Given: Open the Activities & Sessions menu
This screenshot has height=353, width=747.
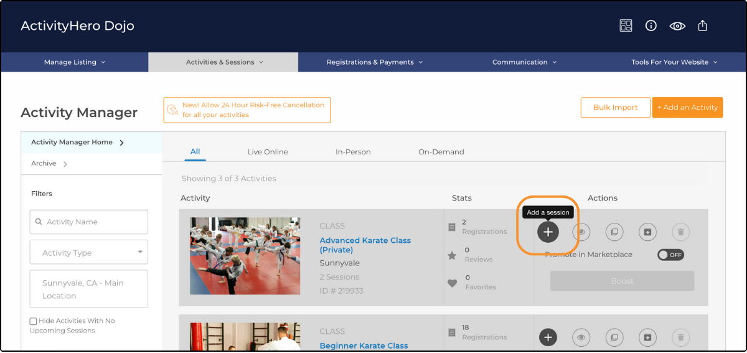Looking at the screenshot, I should (223, 62).
